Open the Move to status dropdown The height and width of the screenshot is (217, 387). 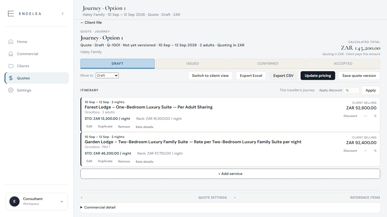107,75
